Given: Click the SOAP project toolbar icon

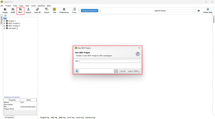Looking at the screenshot, I should pyautogui.click(x=13, y=10).
